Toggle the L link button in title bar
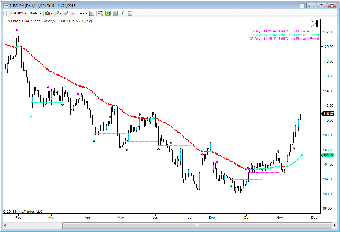Screen dimensions: 340x232 click(302, 6)
